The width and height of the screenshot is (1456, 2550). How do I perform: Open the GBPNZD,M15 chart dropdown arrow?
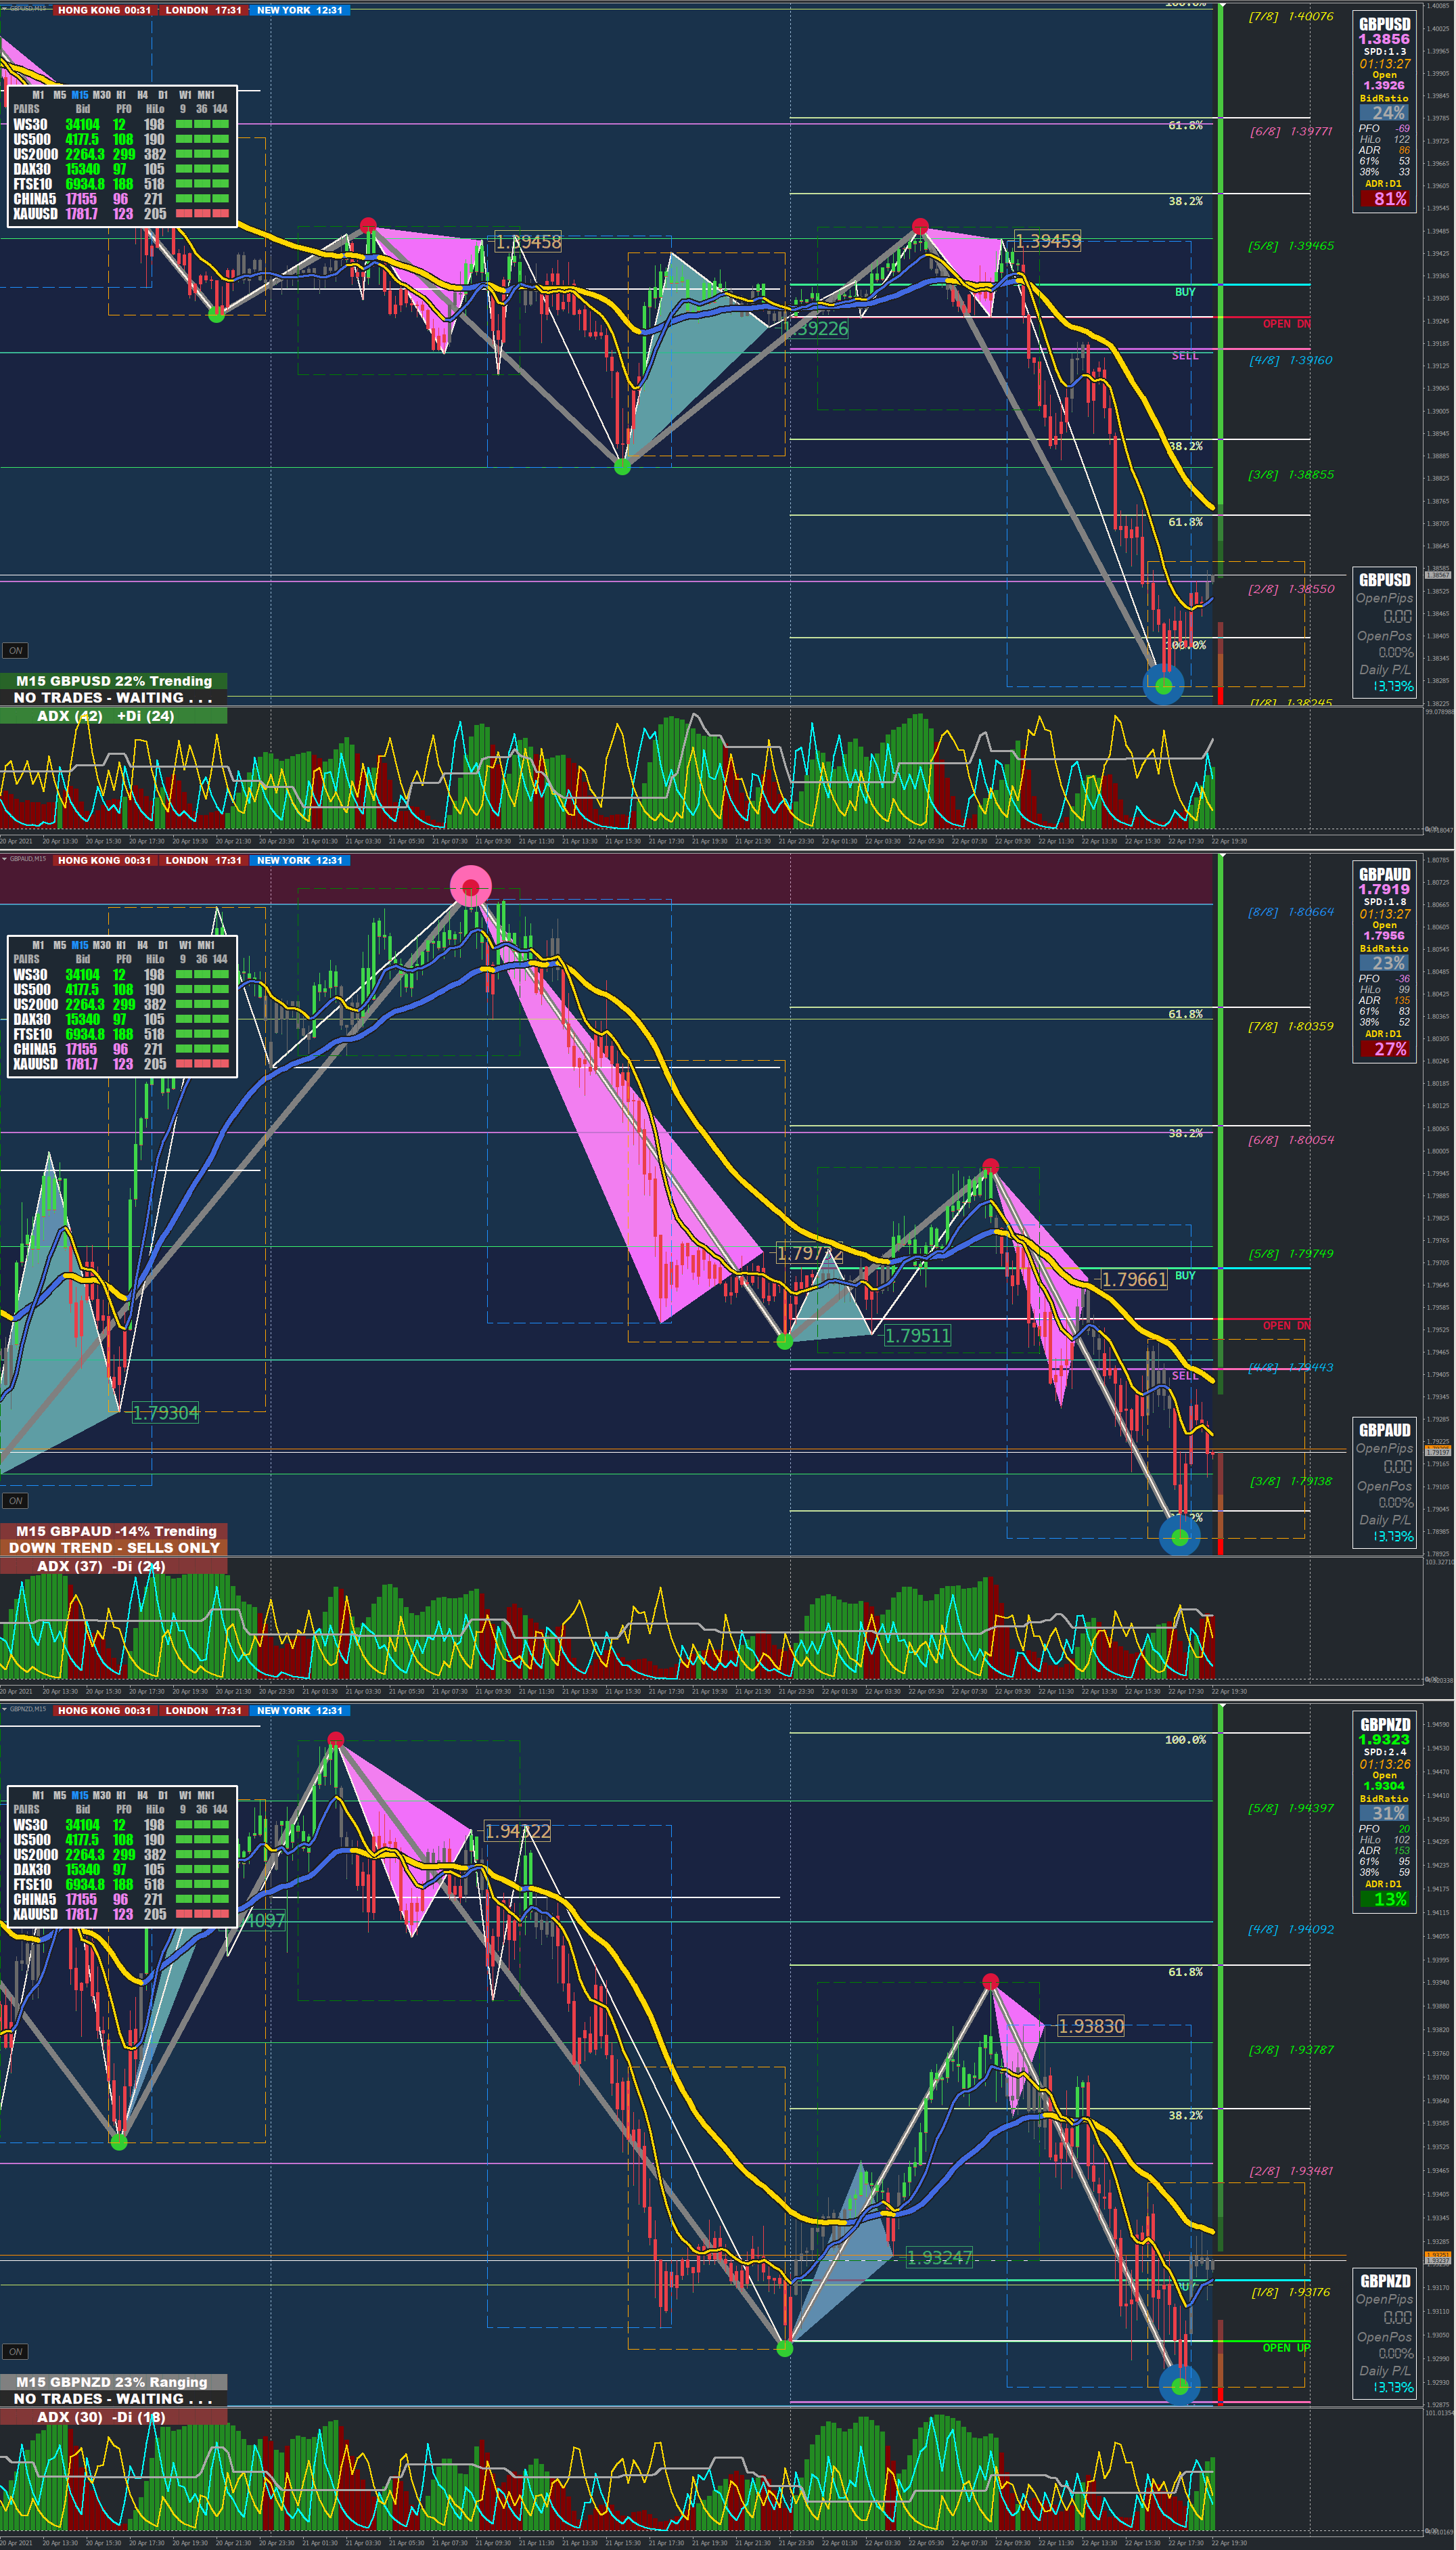click(x=4, y=1709)
